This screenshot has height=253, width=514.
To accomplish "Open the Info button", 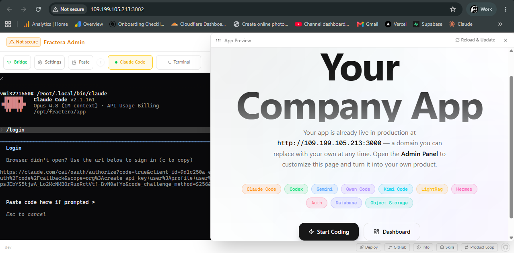I will tap(423, 247).
